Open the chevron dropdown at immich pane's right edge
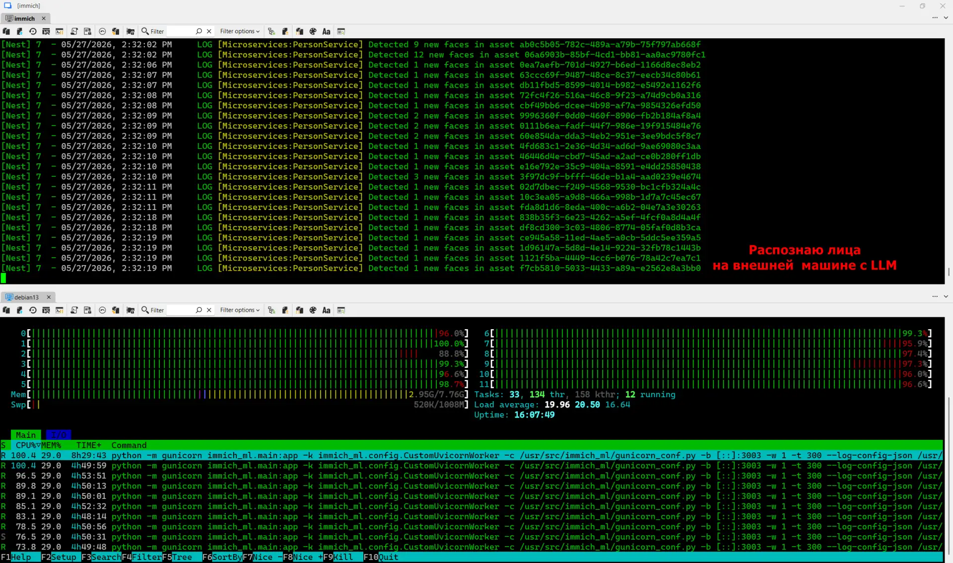 click(x=946, y=18)
